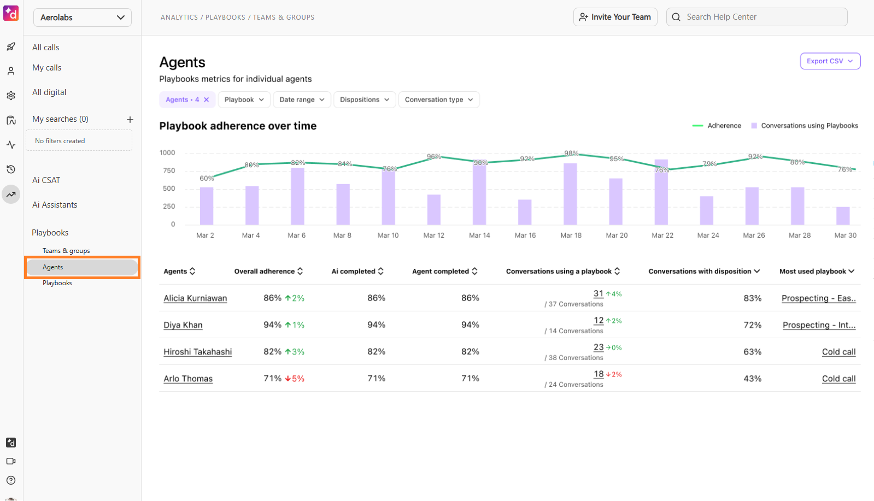Select Agents under Playbooks

click(x=82, y=267)
